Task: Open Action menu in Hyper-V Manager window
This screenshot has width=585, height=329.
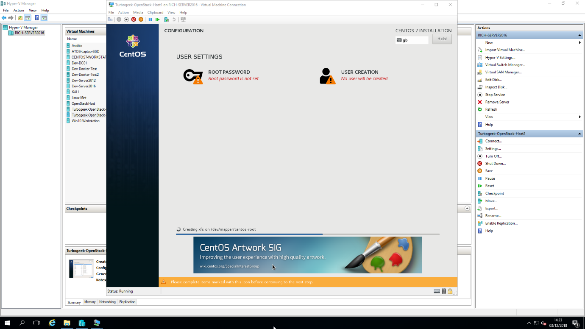Action: point(19,10)
